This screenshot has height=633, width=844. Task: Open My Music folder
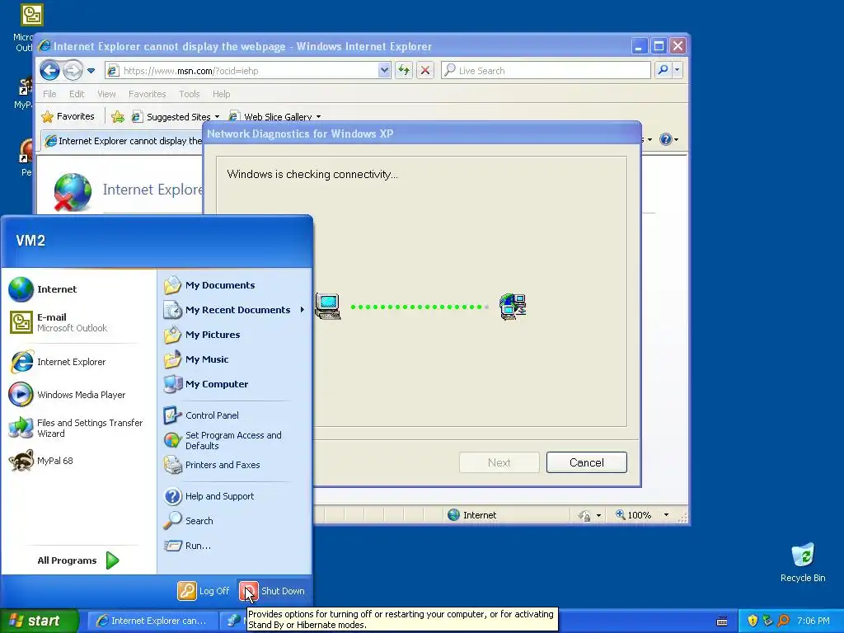(235, 359)
